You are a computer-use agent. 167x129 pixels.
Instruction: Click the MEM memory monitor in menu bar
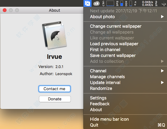coord(120,3)
